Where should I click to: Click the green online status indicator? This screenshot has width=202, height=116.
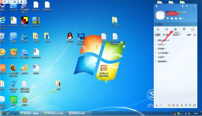pos(178,12)
